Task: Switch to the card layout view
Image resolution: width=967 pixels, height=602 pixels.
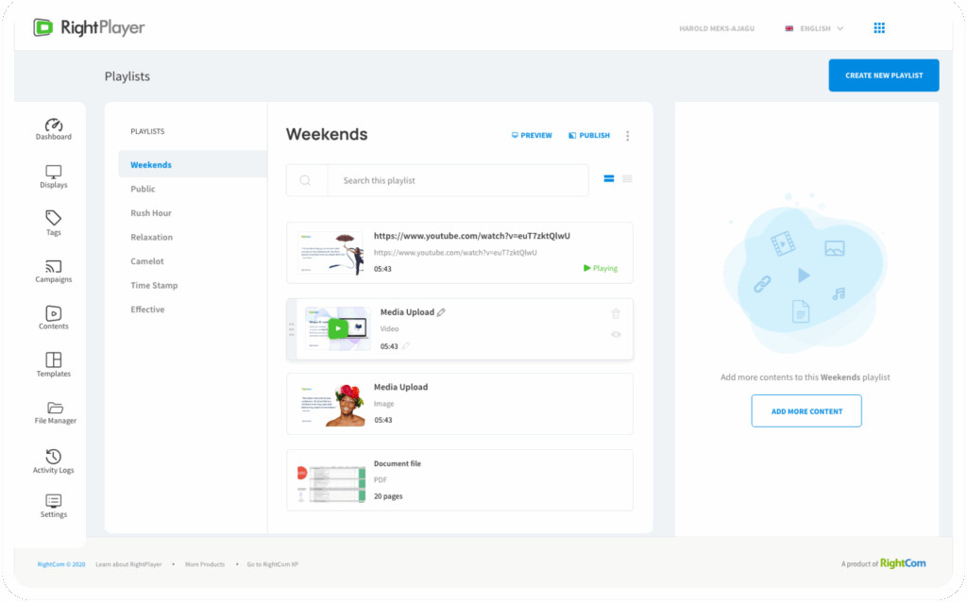Action: click(x=609, y=178)
